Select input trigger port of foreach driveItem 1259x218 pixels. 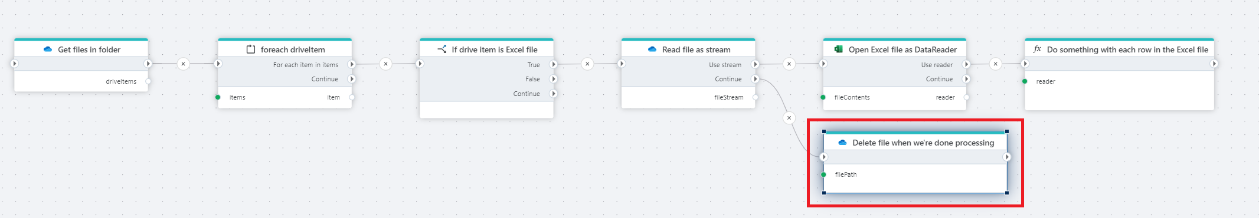(x=218, y=64)
